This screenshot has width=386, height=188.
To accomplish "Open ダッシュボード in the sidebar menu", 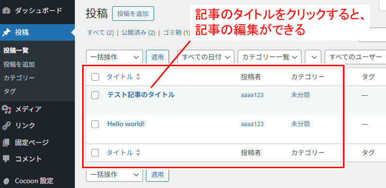I will coord(38,11).
